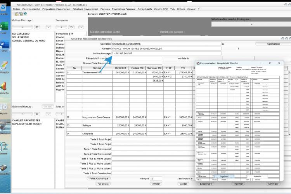Click the Minimiser button

click(x=273, y=184)
